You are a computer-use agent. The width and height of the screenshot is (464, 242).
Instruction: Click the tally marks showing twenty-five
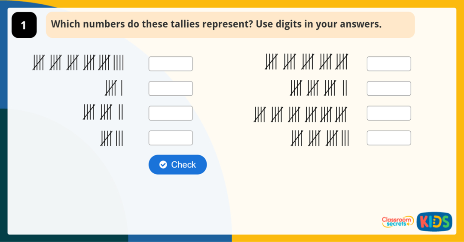pos(307,63)
